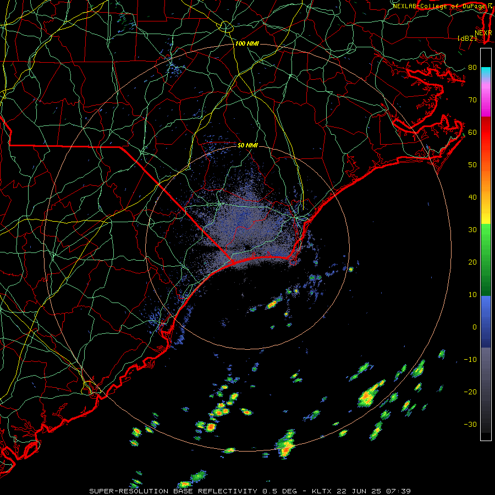Click the -10 value on dBZ scale
This screenshot has height=495, width=495.
tap(470, 360)
